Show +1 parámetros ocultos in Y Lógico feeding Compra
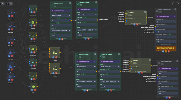The width and height of the screenshot is (181, 100). (x=136, y=23)
